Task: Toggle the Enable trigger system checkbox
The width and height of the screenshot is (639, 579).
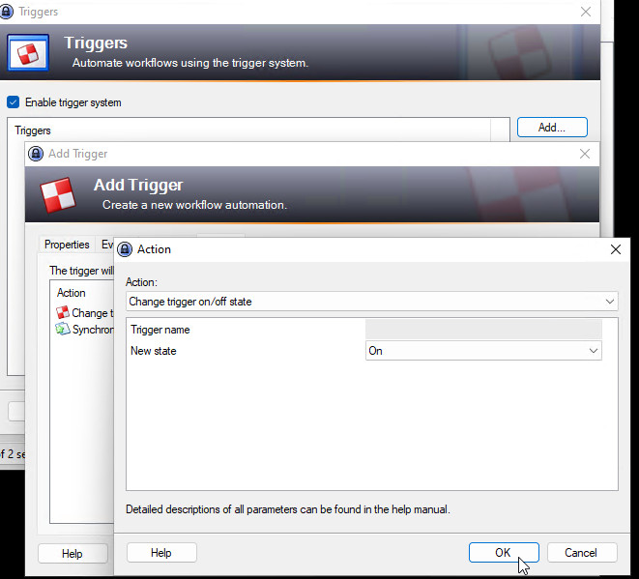Action: 13,101
